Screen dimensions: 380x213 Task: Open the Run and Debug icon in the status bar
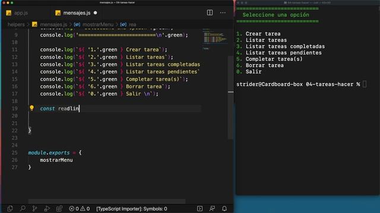47,209
